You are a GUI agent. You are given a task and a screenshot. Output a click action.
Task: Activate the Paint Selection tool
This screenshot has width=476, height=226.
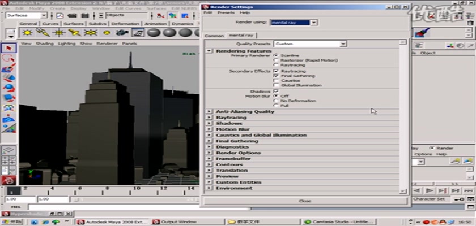click(9, 68)
